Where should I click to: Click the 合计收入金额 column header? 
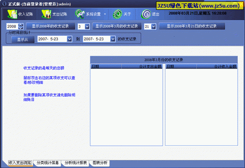[217, 66]
